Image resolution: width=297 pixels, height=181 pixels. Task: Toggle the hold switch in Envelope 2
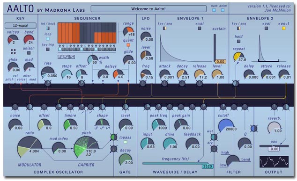pos(238,41)
